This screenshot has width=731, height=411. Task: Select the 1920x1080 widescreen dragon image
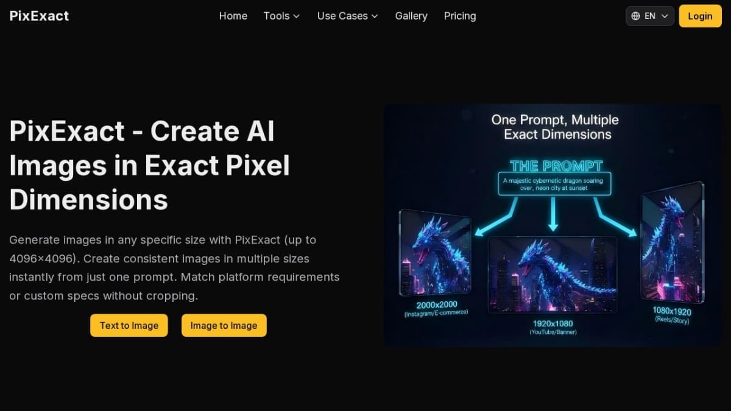tap(552, 274)
